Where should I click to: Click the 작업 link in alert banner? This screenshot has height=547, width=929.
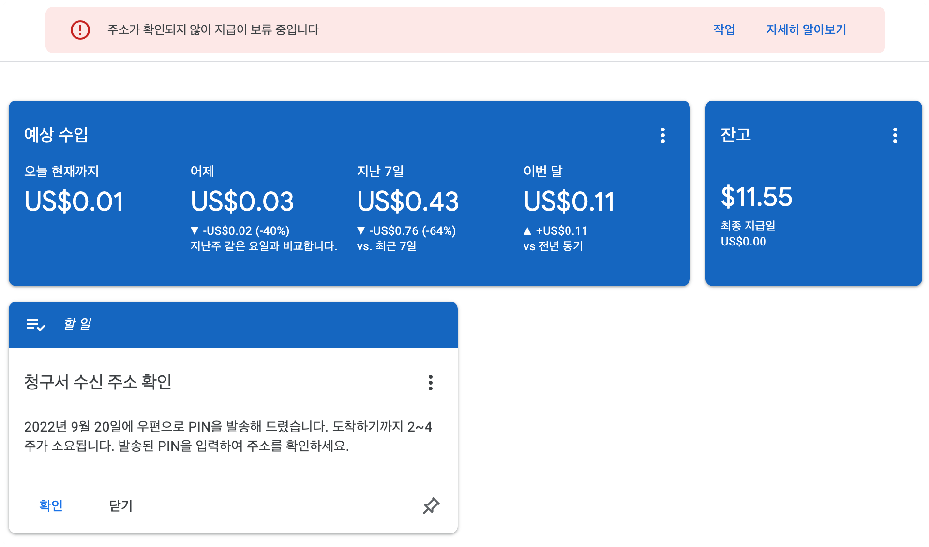pos(724,30)
